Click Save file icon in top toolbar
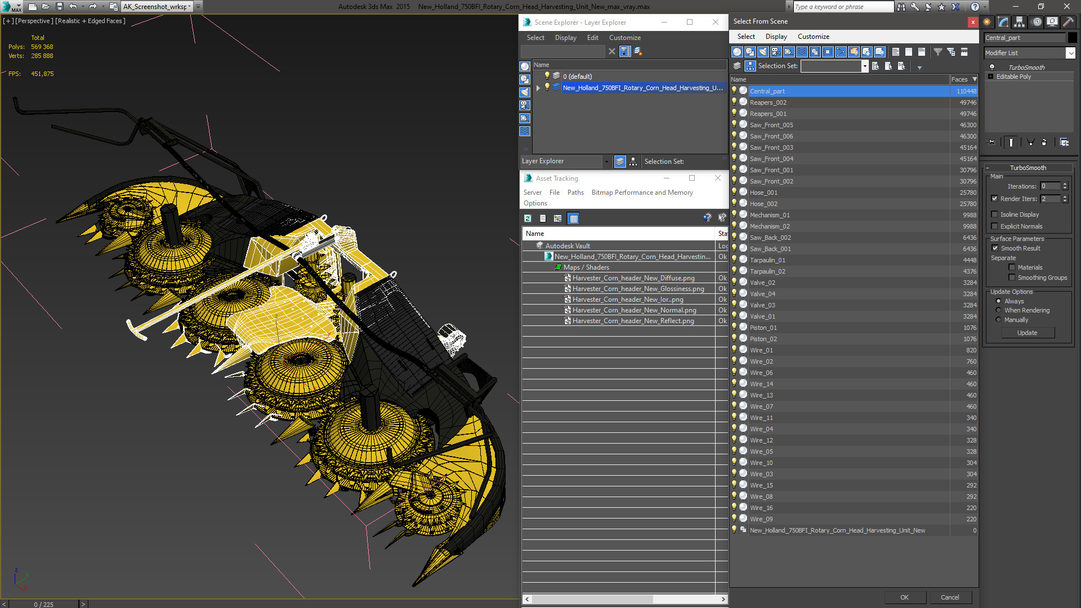Screen dimensions: 1081x608 [59, 7]
